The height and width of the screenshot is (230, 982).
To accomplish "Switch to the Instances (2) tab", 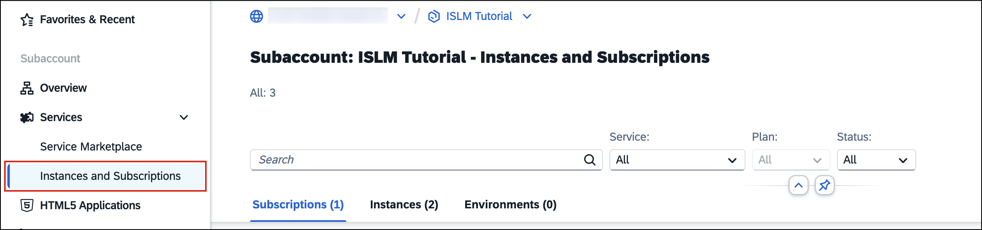I will coord(404,204).
